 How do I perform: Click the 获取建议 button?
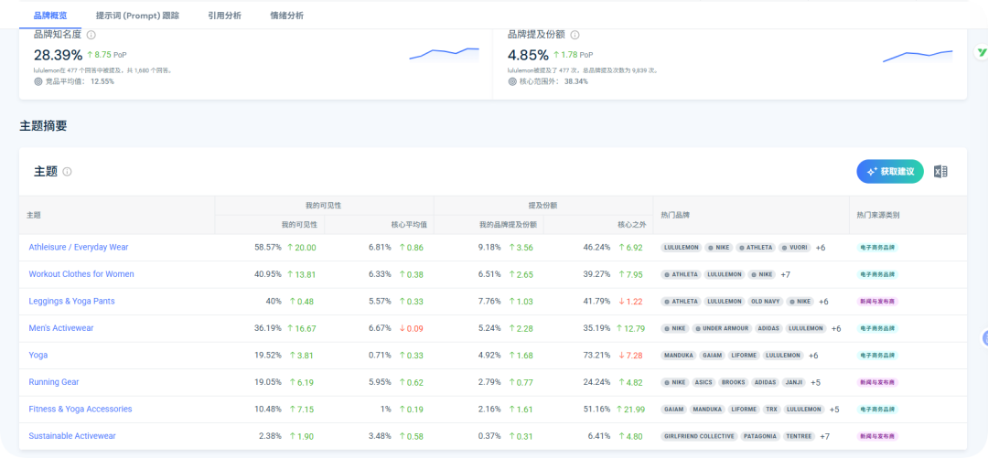[890, 171]
